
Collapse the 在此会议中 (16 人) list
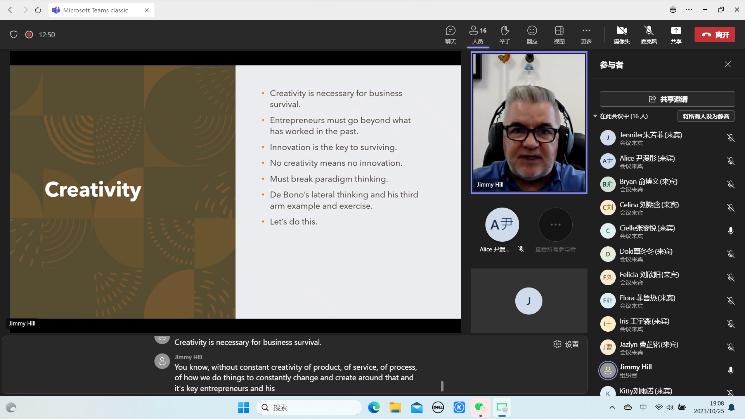pos(595,116)
